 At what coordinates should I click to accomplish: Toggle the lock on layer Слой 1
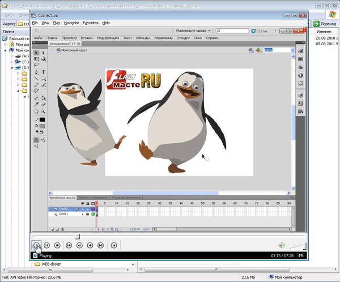tap(88, 214)
